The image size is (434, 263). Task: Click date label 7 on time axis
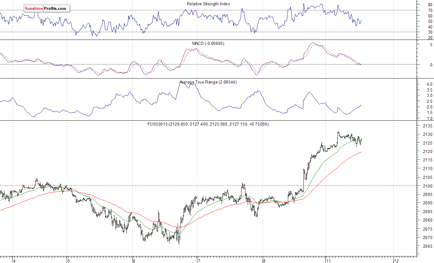[199, 261]
